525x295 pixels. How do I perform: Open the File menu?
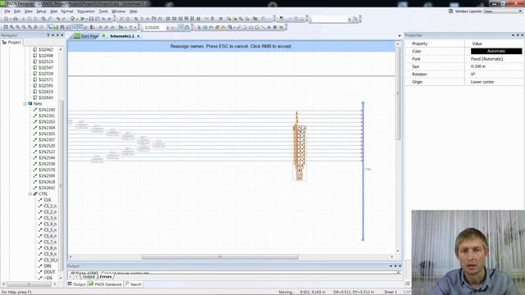coord(7,11)
